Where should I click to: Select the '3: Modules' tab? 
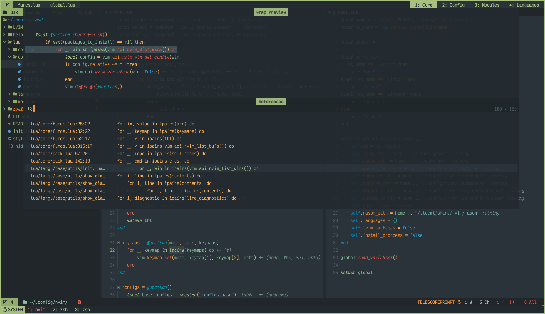pos(487,5)
